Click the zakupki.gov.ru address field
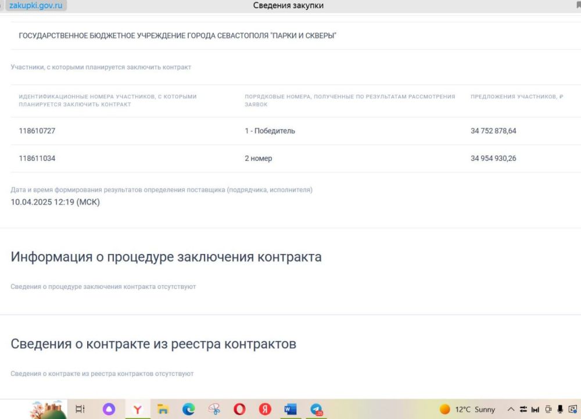This screenshot has width=581, height=419. 36,5
